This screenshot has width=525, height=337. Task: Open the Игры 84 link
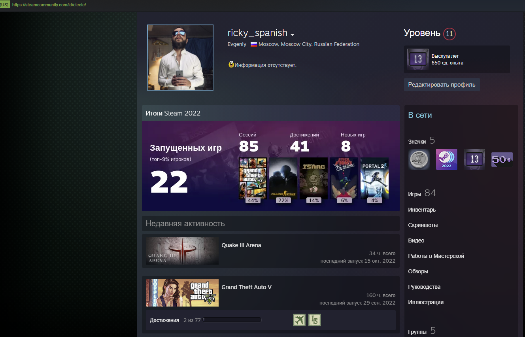tap(422, 193)
